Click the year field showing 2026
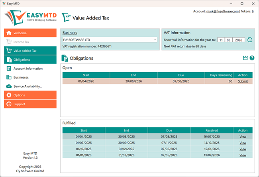This screenshot has height=177, width=259. click(239, 40)
